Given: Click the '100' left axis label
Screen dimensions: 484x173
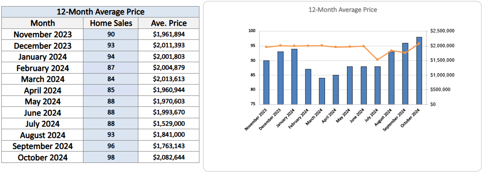Looking at the screenshot, I should (x=252, y=31).
